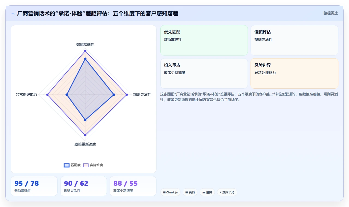Click the blue 匹配度 legend swatch
349x207 pixels.
(67, 165)
